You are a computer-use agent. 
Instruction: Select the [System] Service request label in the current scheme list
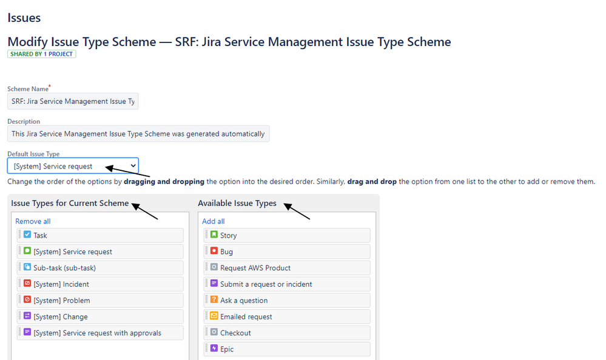pyautogui.click(x=73, y=252)
